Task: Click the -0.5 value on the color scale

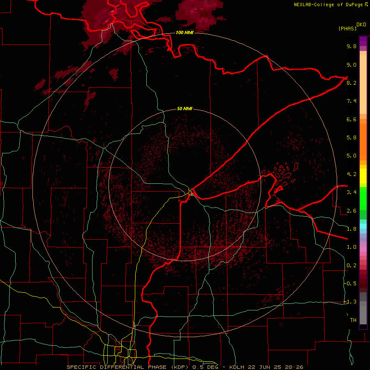Action: 350,283
